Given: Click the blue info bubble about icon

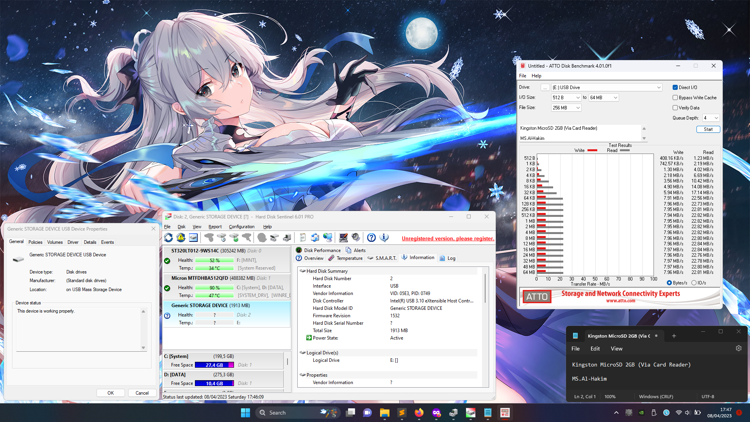Looking at the screenshot, I should tap(384, 238).
